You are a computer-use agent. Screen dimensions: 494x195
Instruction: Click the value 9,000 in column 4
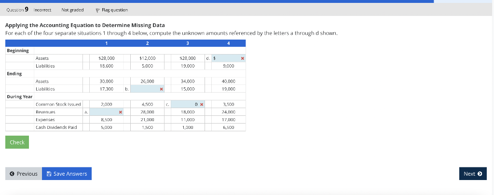(x=228, y=66)
